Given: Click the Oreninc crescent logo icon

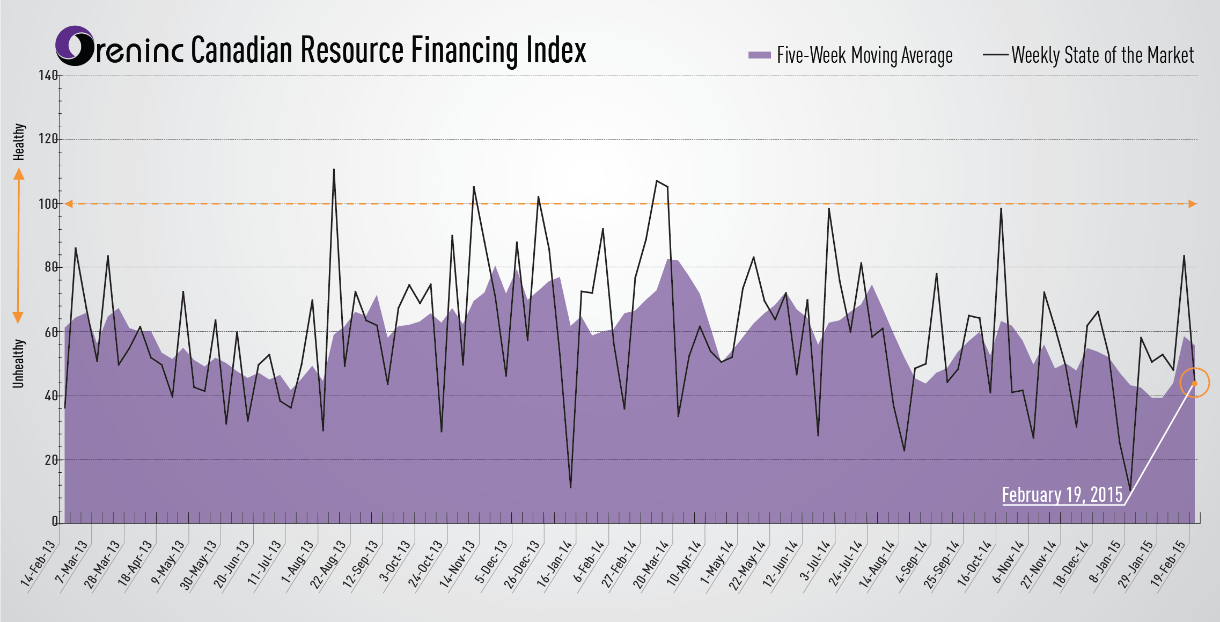Looking at the screenshot, I should 75,46.
